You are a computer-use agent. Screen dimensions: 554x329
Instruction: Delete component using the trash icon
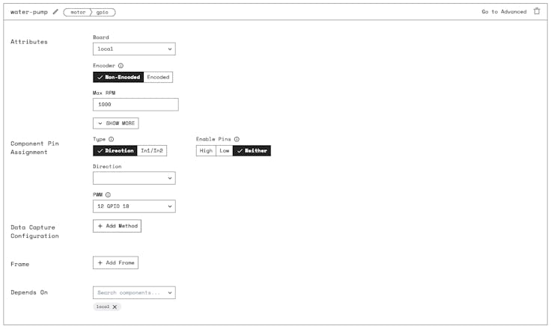tap(536, 12)
